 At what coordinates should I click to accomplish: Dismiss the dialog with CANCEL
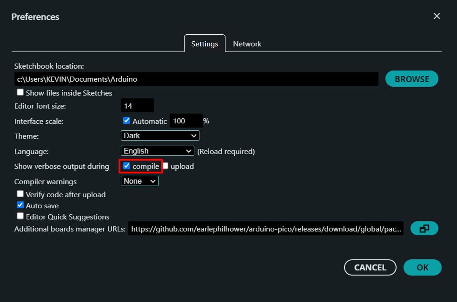[370, 267]
